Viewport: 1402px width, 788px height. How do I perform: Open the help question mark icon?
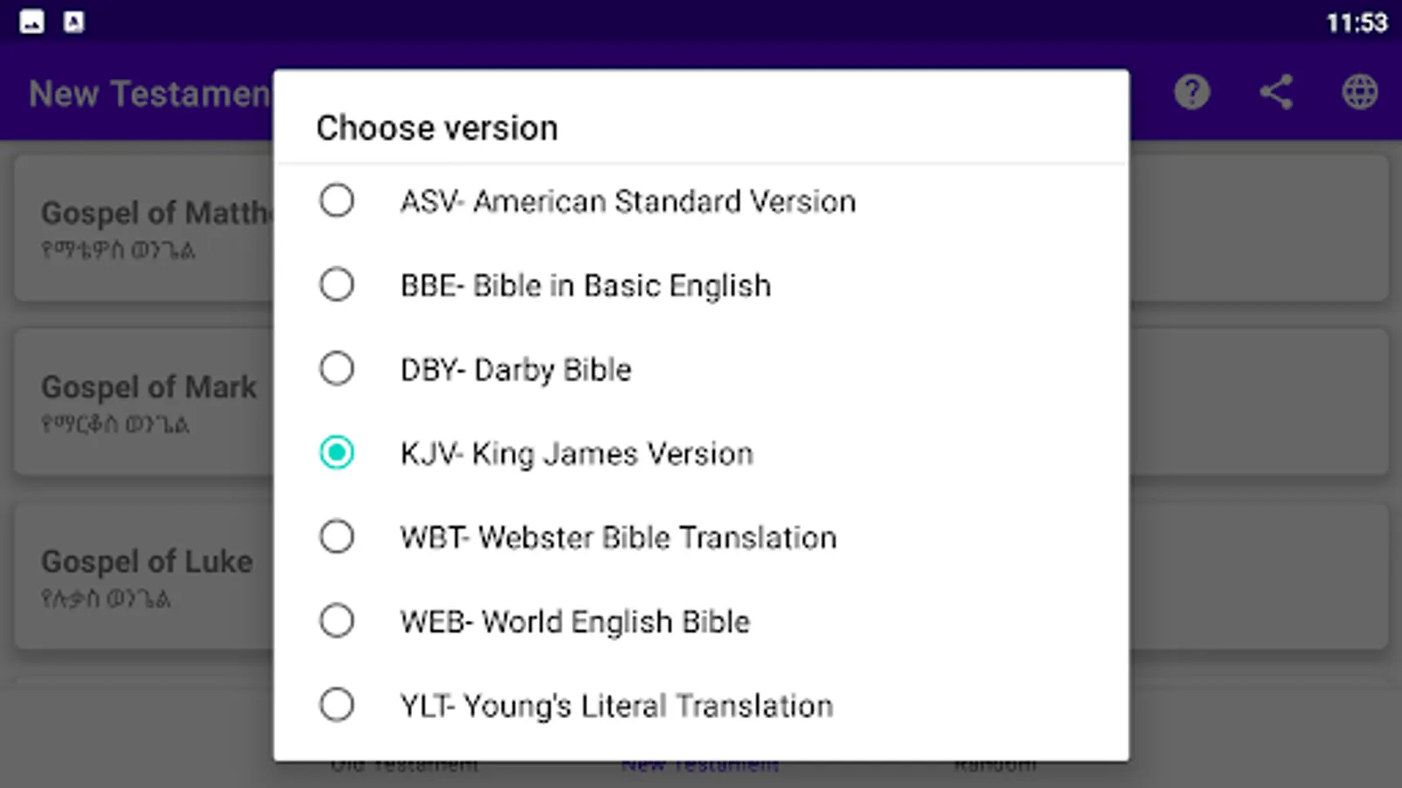(x=1192, y=92)
